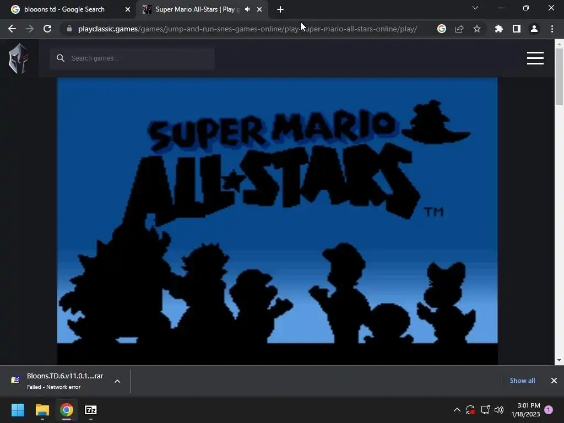Expand the Bloons download options chevron

[117, 381]
